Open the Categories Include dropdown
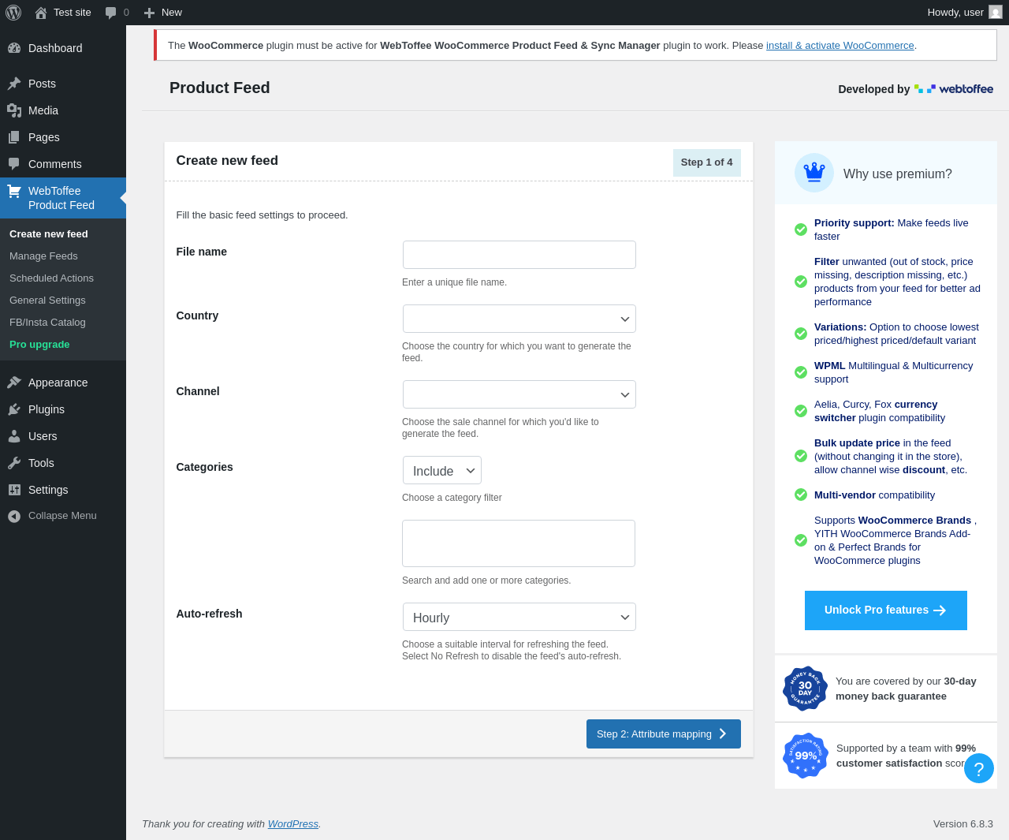Viewport: 1009px width, 840px height. 442,470
